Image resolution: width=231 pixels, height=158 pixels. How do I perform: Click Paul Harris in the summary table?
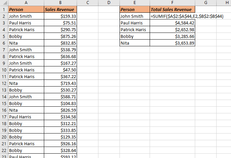(135, 23)
